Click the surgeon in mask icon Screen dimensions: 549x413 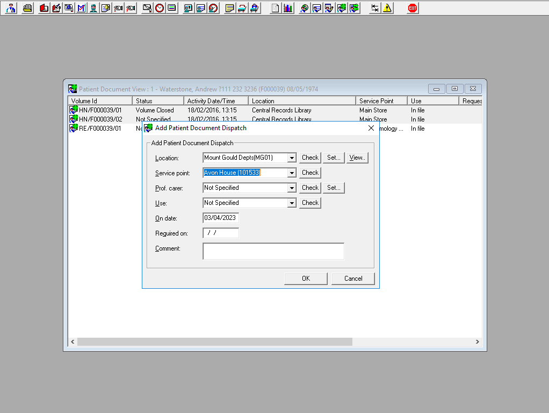(93, 8)
